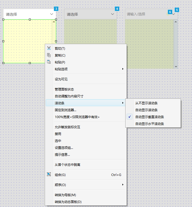Choose 剪切(T) from context menu
Screen dimensions: 192x207
click(86, 49)
